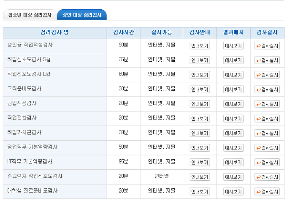Open 예시보기 for IT직무 기본역량검사
Screen dimensions: 287x201
[x=233, y=163]
